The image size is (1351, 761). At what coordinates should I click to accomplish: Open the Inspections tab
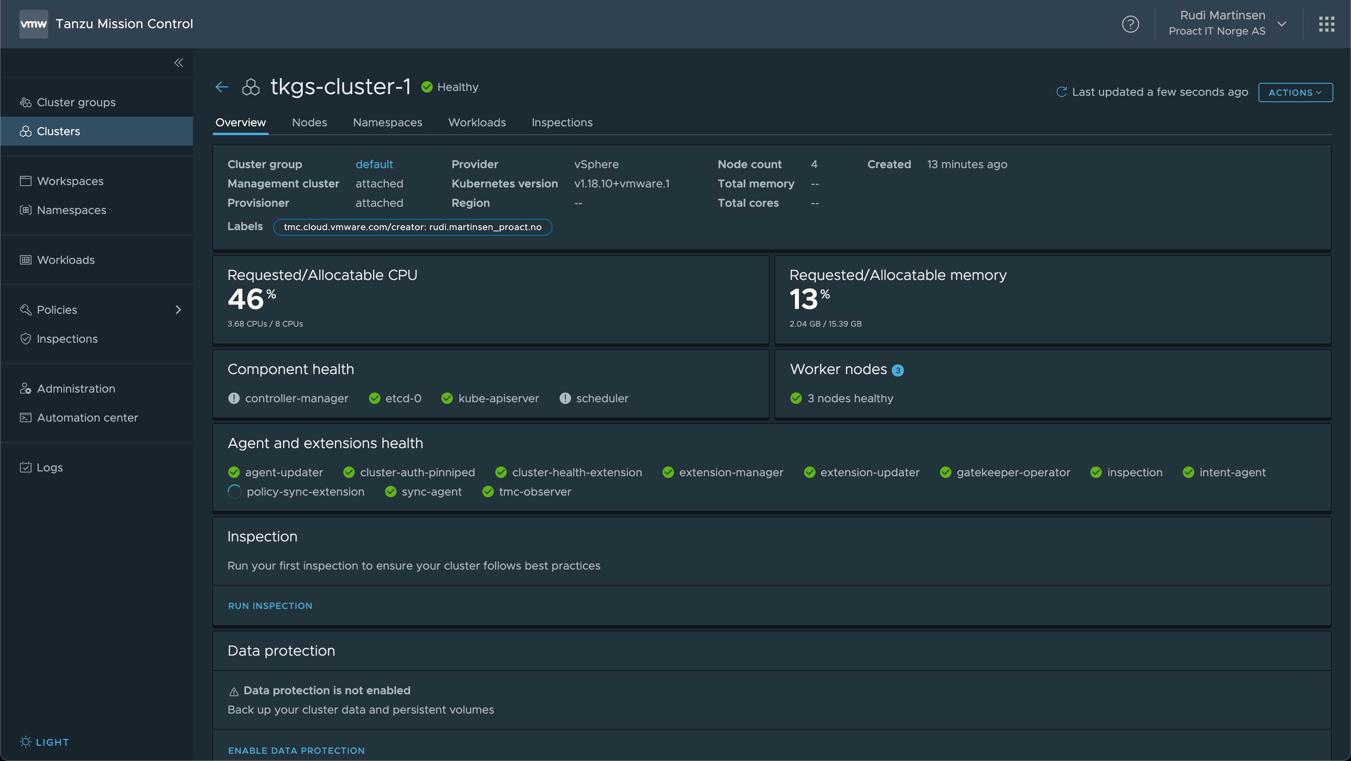[562, 122]
